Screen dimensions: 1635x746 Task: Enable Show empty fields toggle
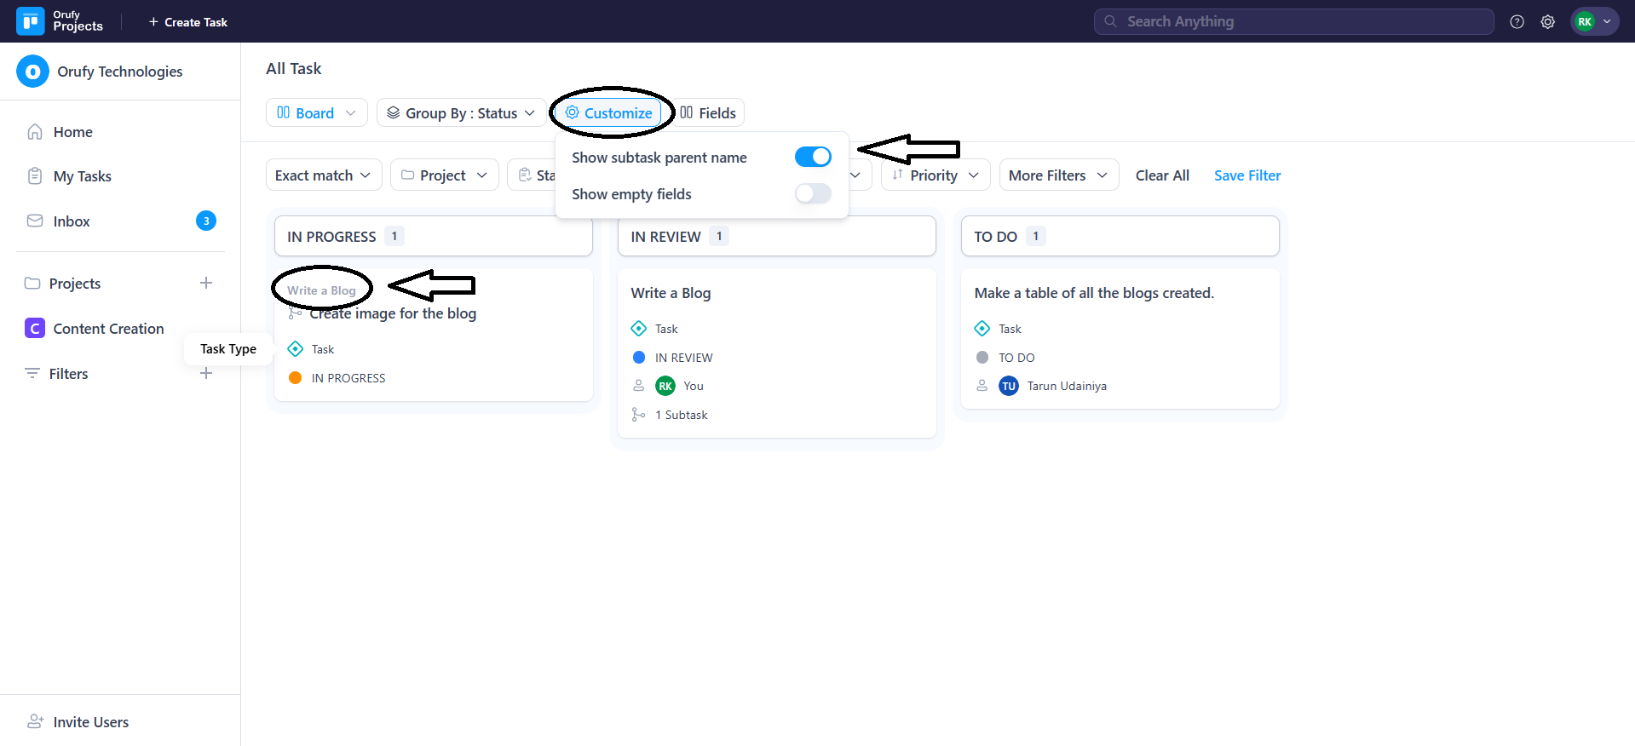812,194
